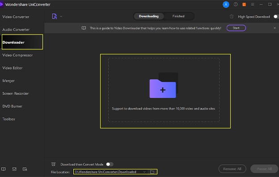Image resolution: width=279 pixels, height=177 pixels.
Task: Switch to the Downloading tab
Action: pyautogui.click(x=148, y=16)
